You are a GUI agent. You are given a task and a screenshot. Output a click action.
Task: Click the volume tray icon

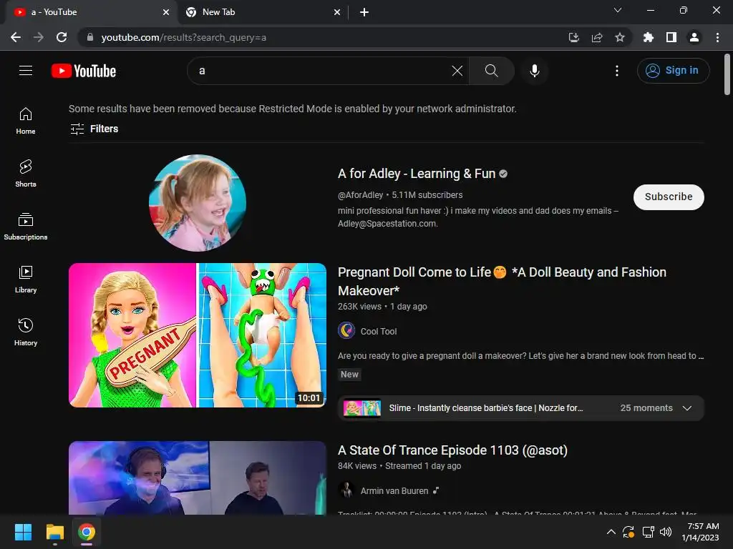[666, 532]
